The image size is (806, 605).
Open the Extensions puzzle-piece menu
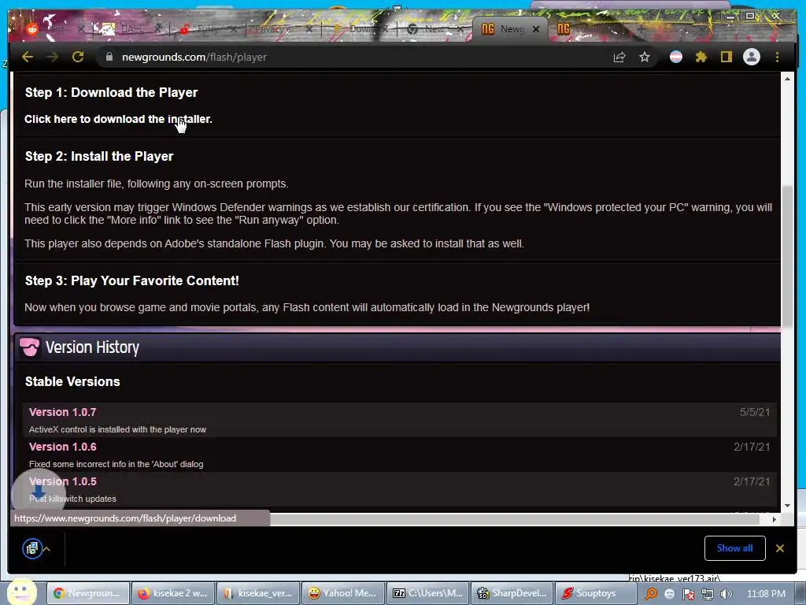click(701, 57)
